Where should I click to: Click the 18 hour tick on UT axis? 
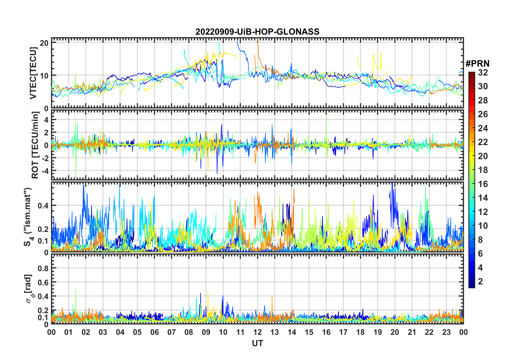coord(360,332)
